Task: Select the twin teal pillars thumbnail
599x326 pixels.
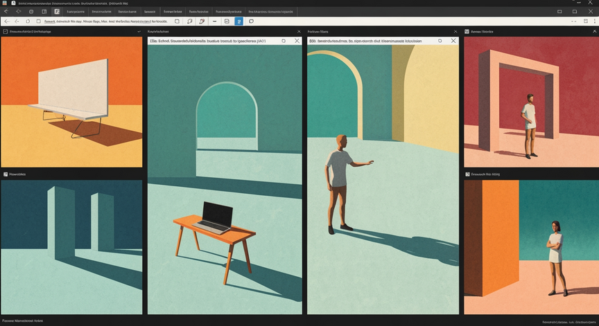Action: [71, 247]
